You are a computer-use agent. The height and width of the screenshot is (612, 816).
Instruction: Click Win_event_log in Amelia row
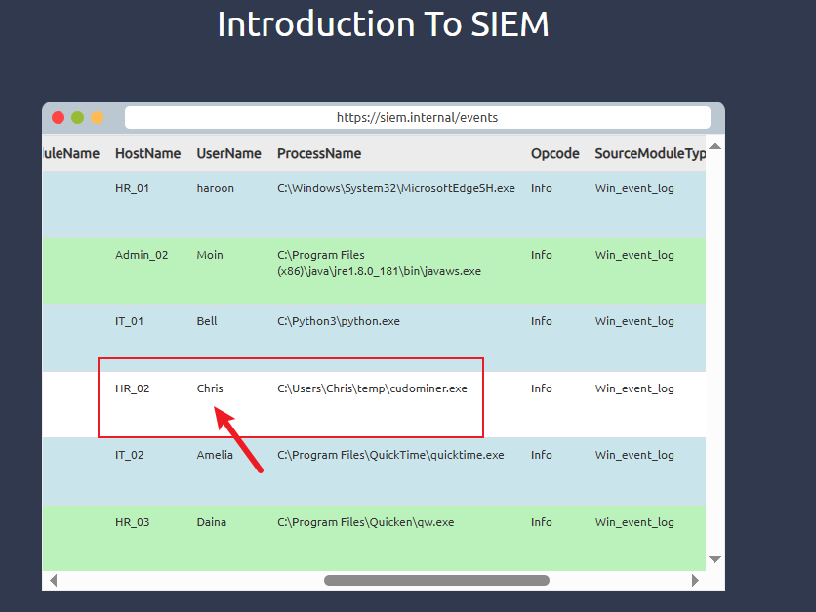pyautogui.click(x=634, y=456)
